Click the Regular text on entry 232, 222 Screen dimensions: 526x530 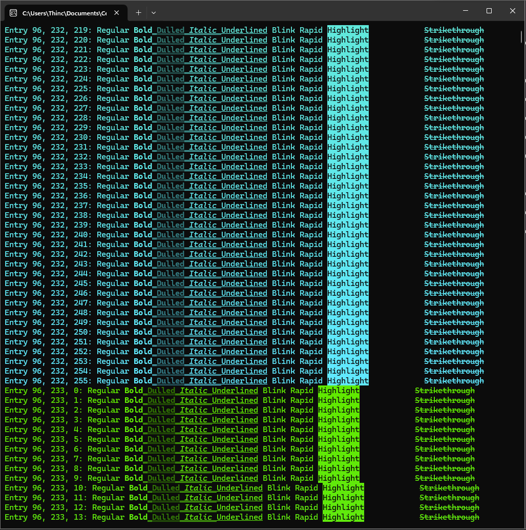click(113, 59)
